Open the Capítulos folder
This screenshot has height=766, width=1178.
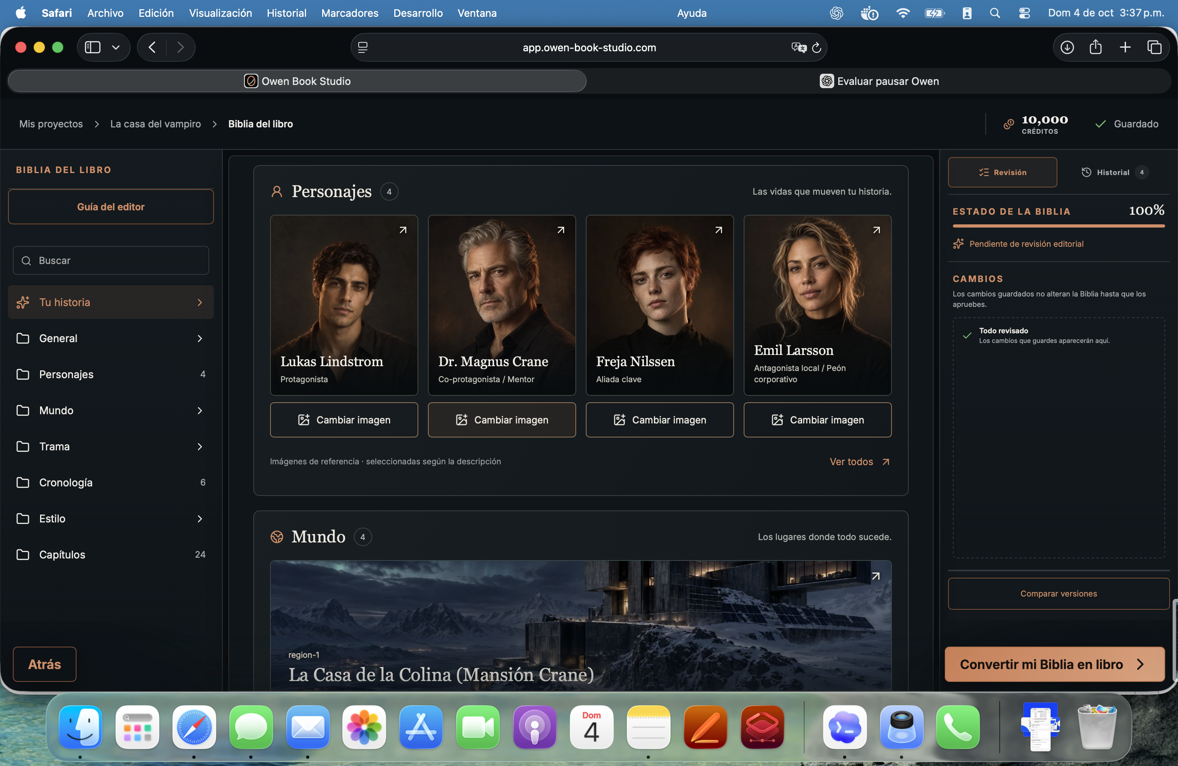click(111, 555)
